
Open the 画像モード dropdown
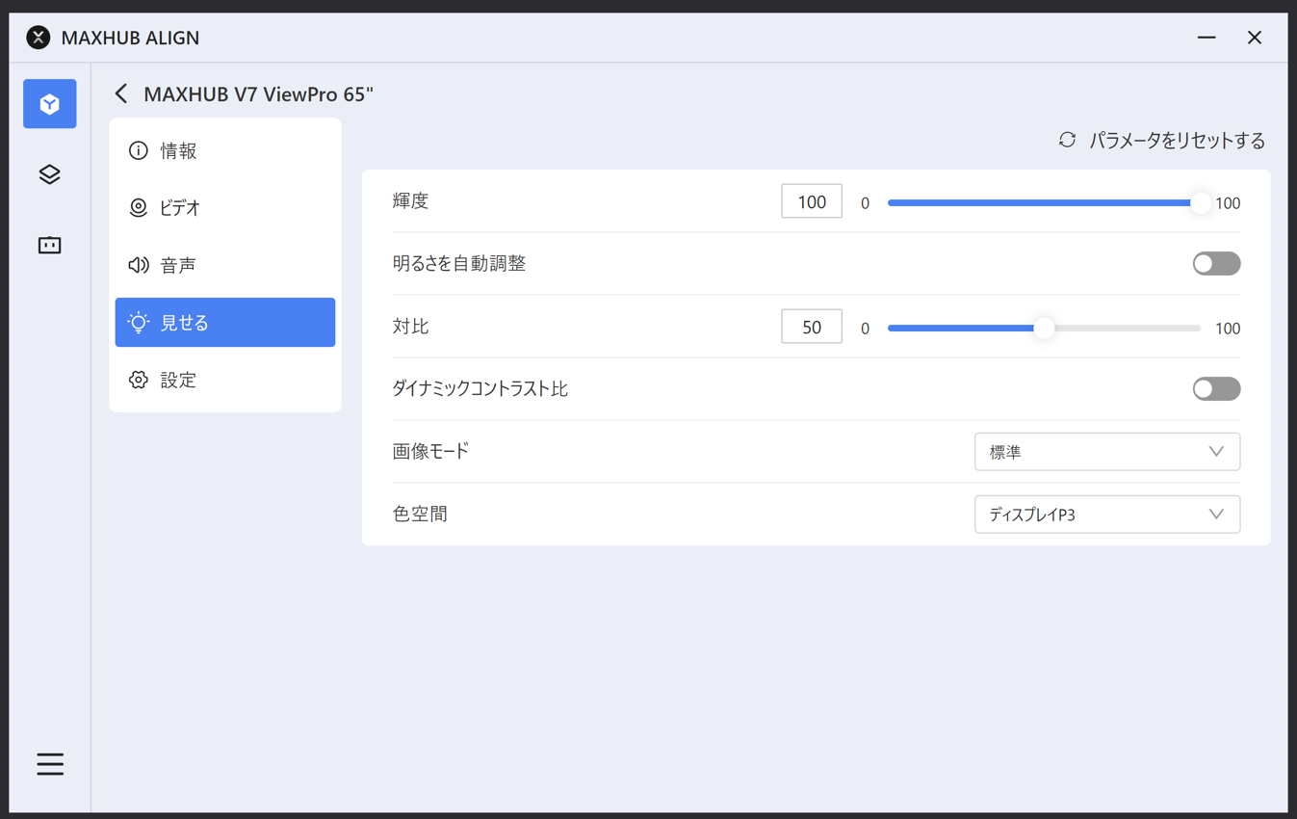(x=1106, y=452)
